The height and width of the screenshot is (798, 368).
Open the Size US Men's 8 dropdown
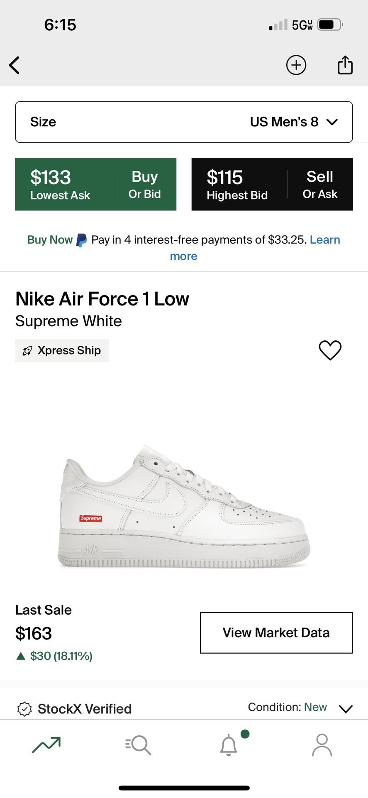pos(184,122)
